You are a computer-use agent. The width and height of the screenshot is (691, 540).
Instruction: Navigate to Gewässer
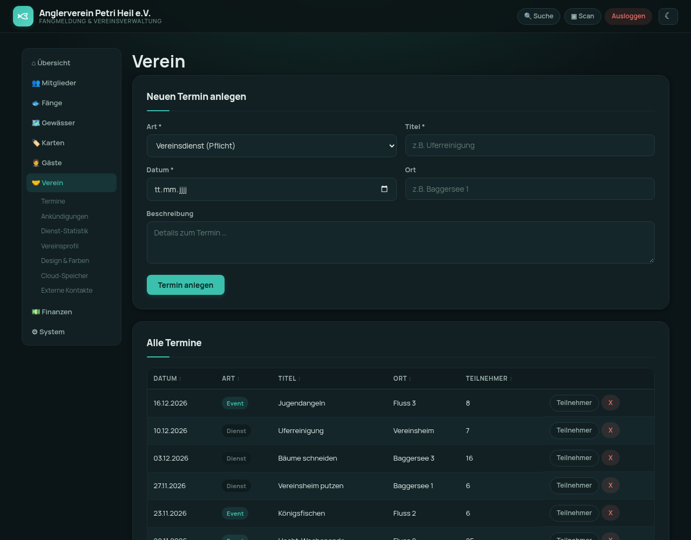pos(71,123)
